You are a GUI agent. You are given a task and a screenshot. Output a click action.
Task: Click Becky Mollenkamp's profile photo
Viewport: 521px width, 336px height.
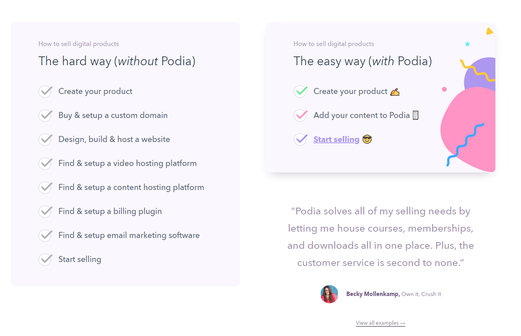click(x=330, y=294)
